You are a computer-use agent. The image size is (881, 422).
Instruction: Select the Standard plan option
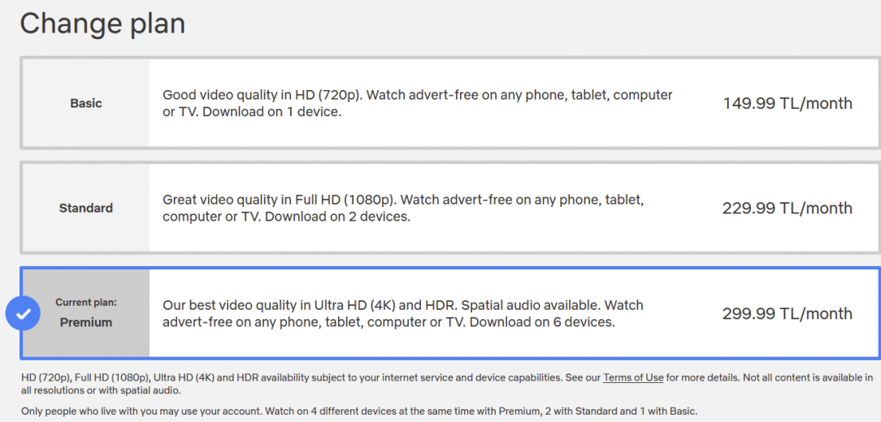click(450, 208)
